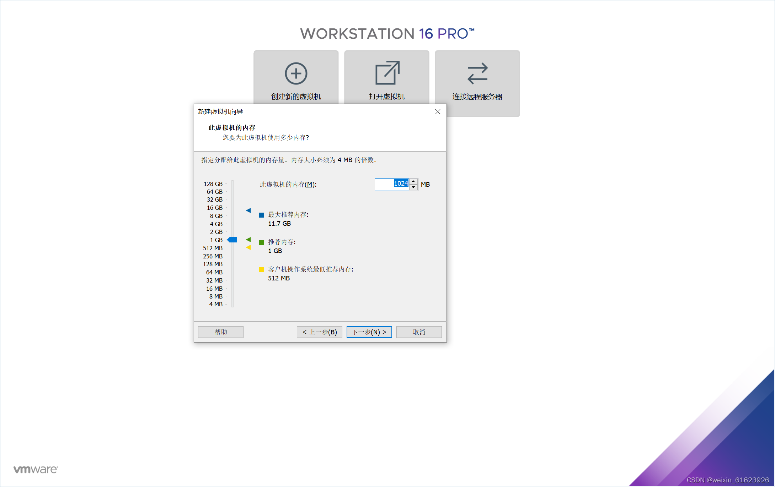Image resolution: width=775 pixels, height=487 pixels.
Task: Click the 上一步(B) back button
Action: [319, 332]
